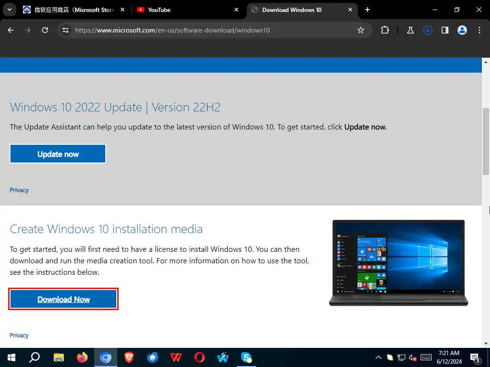Open taskbar Search magnifier

[34, 357]
